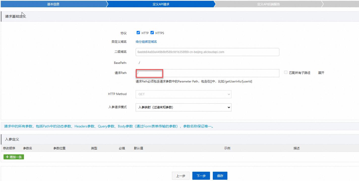359x181 pixels.
Task: Click the 下一步 button
Action: coord(201,176)
